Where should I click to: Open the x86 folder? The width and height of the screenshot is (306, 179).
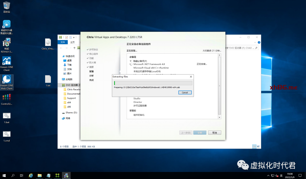coord(67,107)
